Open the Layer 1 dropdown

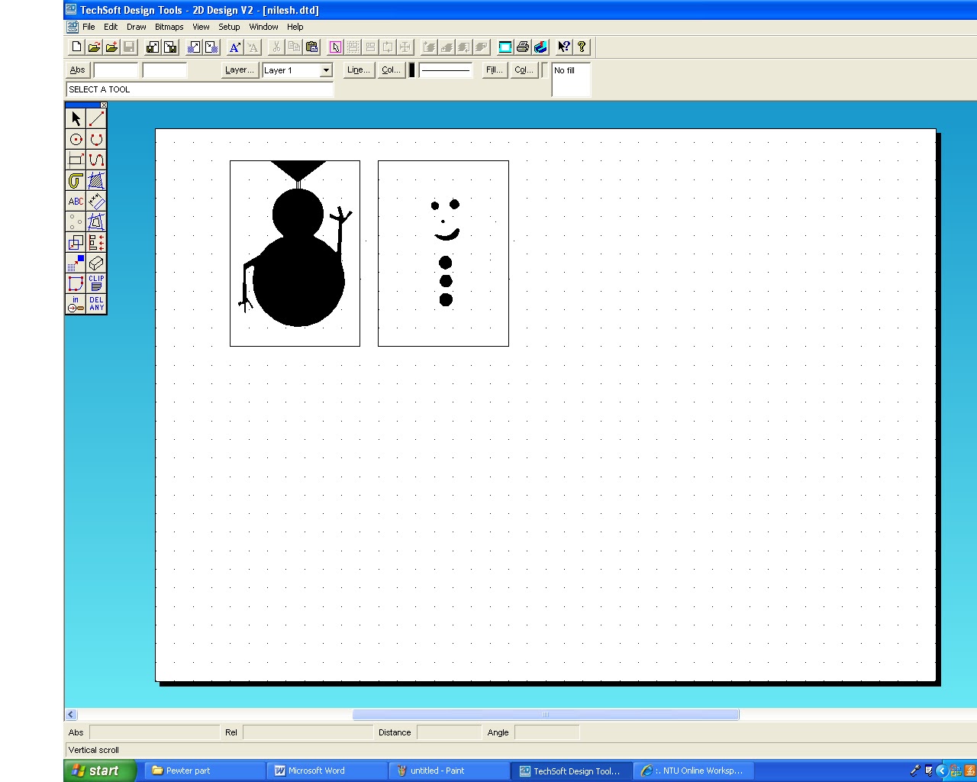point(325,70)
